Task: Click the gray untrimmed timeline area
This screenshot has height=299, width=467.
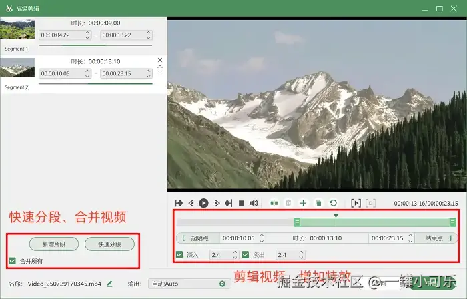Action: (235, 222)
